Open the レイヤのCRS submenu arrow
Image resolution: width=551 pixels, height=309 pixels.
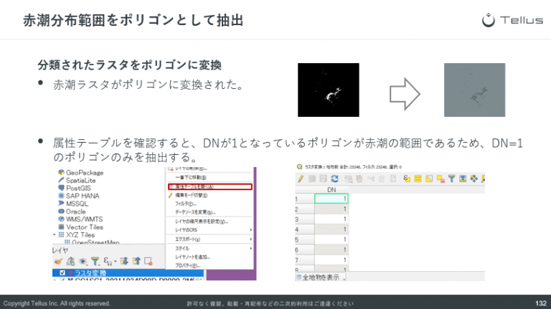point(250,230)
